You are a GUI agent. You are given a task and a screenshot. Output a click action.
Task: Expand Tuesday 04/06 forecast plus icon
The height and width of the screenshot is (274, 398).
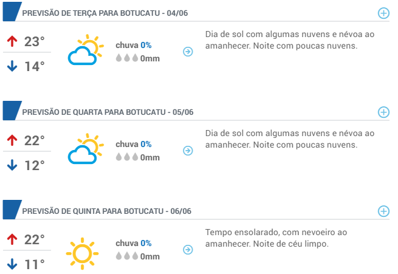point(383,13)
